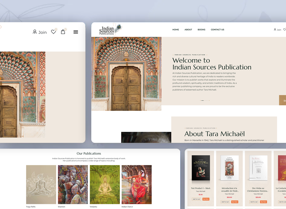286x209 pixels.
Task: Buy Now Introduction à la sexualité de l'Inde
Action: pos(235,202)
